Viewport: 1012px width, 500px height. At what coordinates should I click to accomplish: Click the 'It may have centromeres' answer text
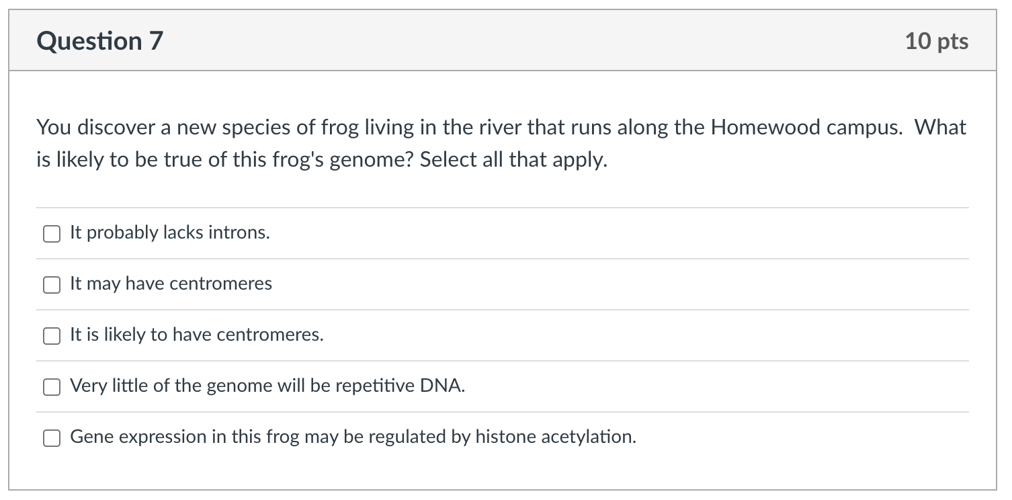[x=171, y=284]
